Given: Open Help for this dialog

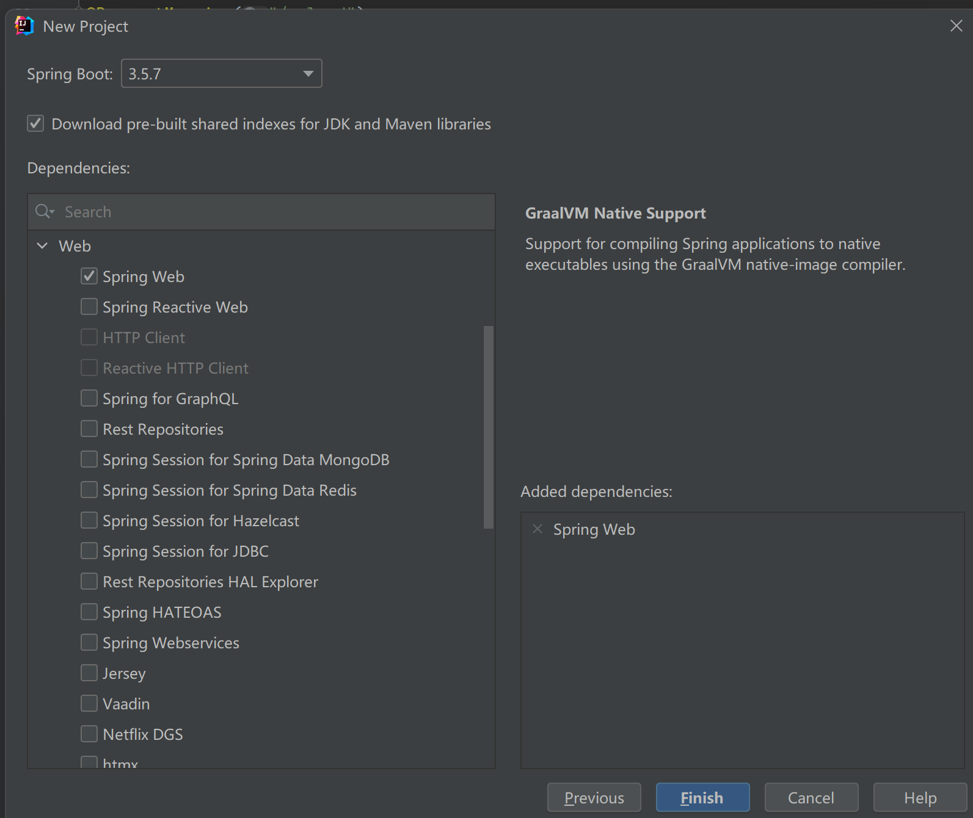Looking at the screenshot, I should 920,797.
